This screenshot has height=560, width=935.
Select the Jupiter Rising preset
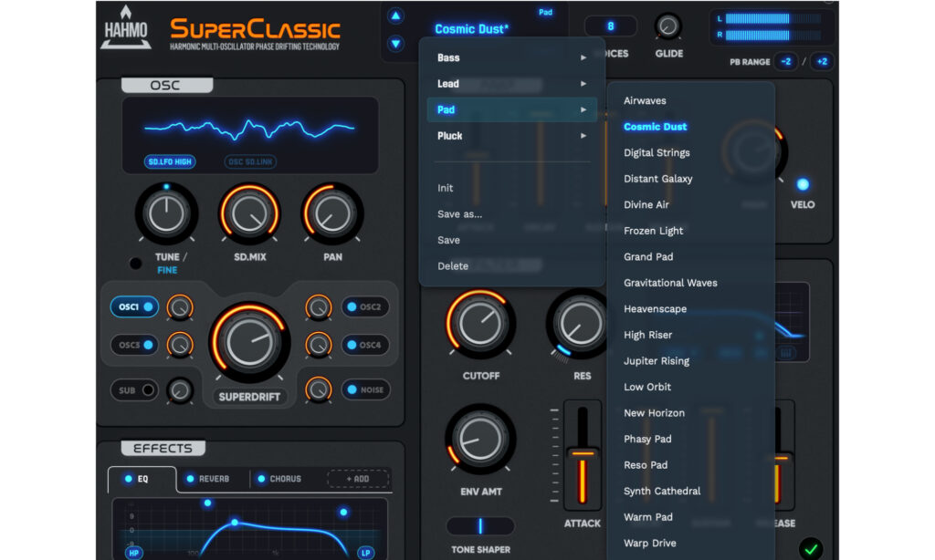pos(656,361)
